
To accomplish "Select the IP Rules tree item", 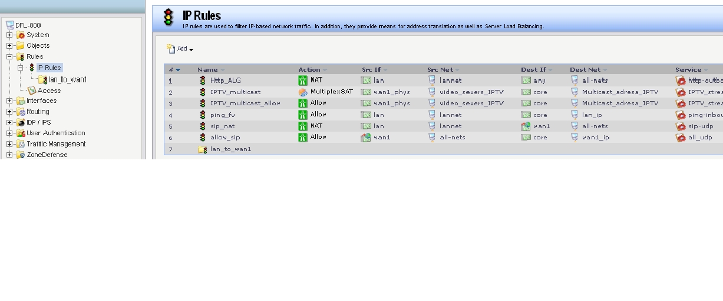I will coord(49,68).
